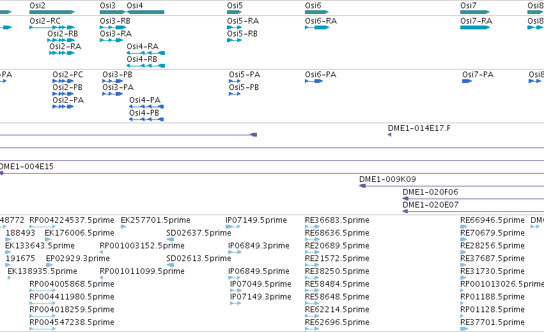Click the Osi4-PA protein feature
544x332 pixels.
146,107
